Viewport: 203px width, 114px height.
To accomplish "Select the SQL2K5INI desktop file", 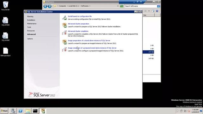I will pyautogui.click(x=5, y=21).
